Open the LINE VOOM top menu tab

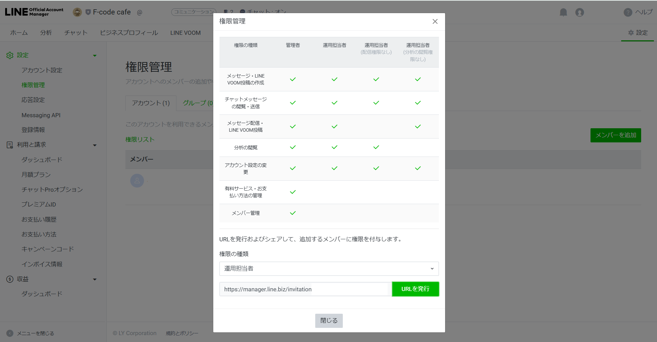tap(185, 33)
